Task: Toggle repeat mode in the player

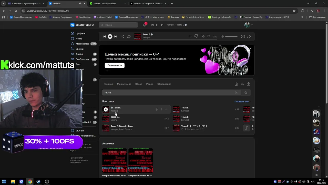Action: [x=129, y=36]
